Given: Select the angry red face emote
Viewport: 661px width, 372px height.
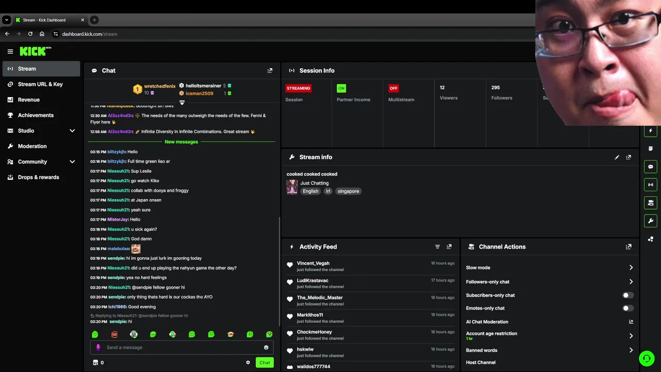Looking at the screenshot, I should [114, 334].
